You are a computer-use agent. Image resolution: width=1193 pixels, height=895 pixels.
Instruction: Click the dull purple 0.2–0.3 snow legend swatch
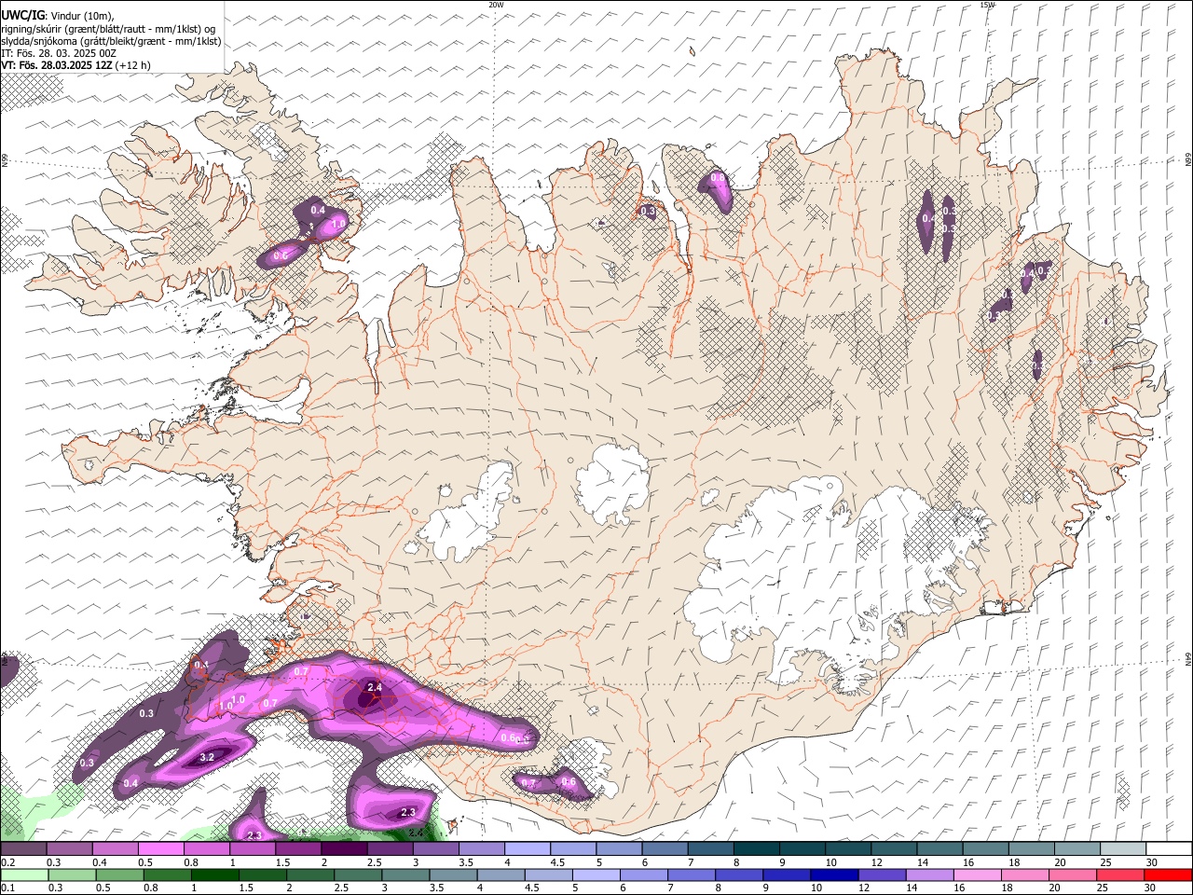click(x=23, y=848)
